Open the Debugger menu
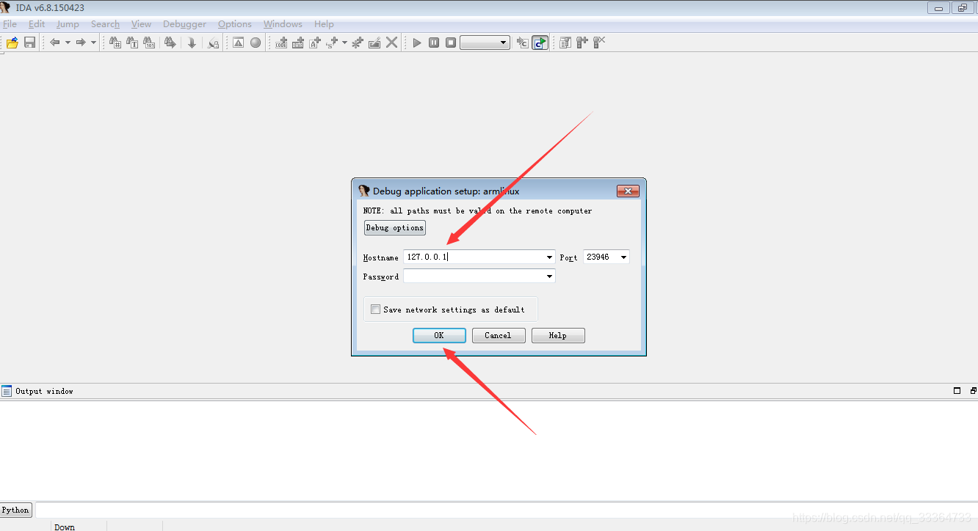This screenshot has height=531, width=978. [x=184, y=24]
